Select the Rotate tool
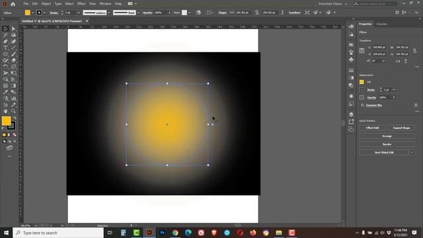The image size is (423, 238). pos(5,67)
